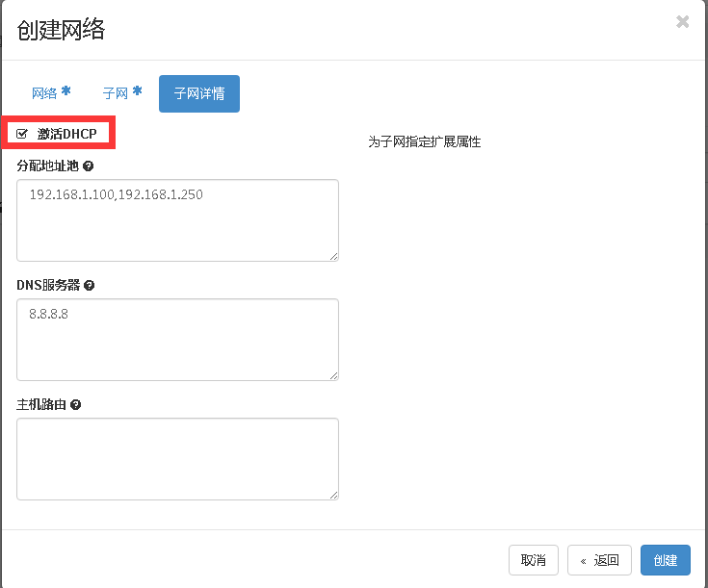Focus the DNS服务器 text area

(x=177, y=340)
